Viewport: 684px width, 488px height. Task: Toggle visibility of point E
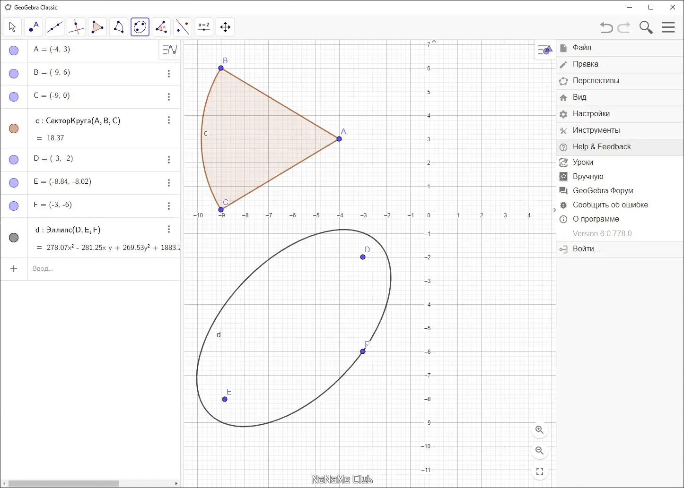pyautogui.click(x=14, y=183)
